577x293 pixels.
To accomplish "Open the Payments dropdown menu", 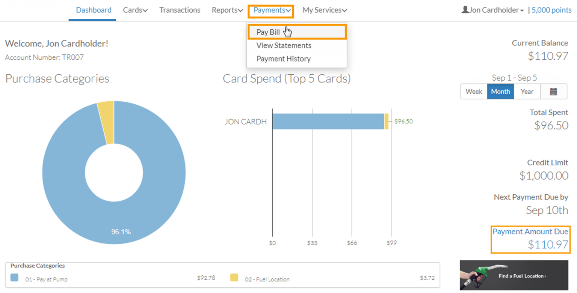I will click(270, 10).
